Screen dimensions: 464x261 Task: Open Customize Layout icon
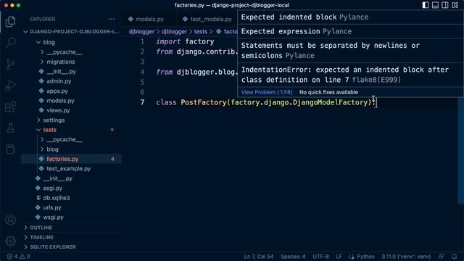(x=455, y=5)
